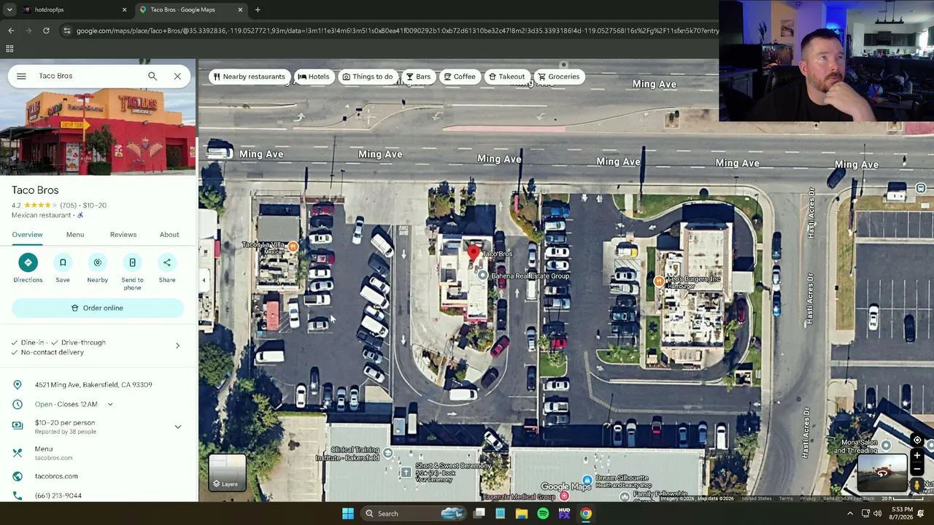Click the Clinical Training Institute marker
934x525 pixels.
[388, 454]
